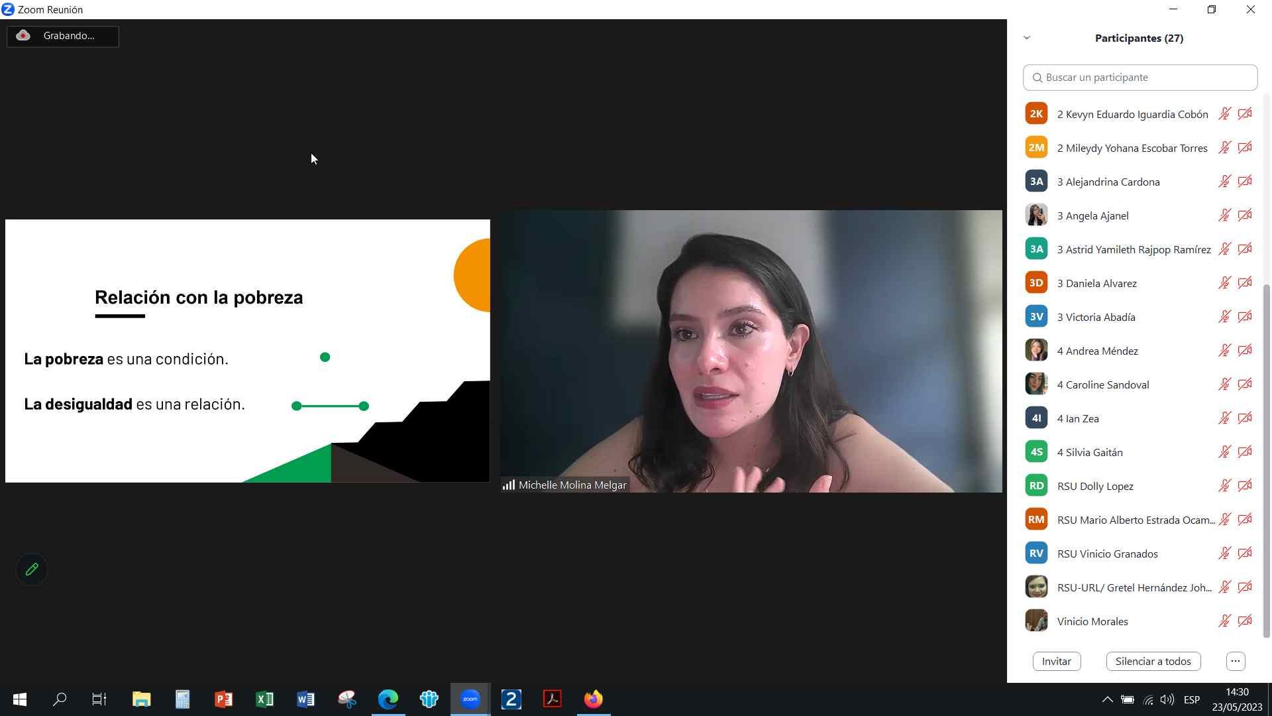Select participant RSU Vinicio Granados

[1107, 554]
